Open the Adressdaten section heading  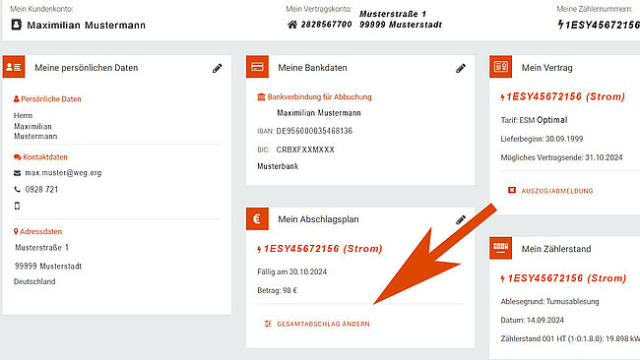pyautogui.click(x=40, y=231)
